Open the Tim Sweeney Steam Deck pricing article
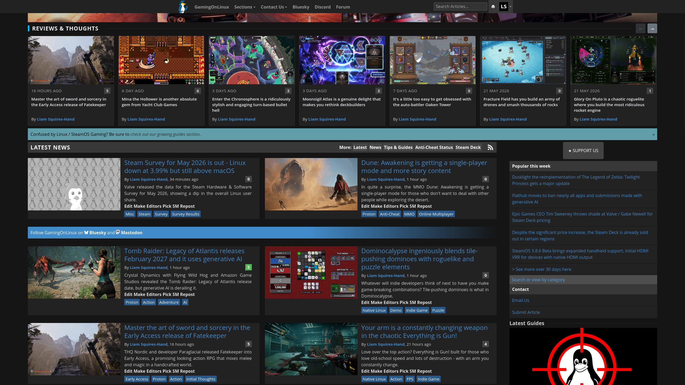685x385 pixels. pos(582,217)
